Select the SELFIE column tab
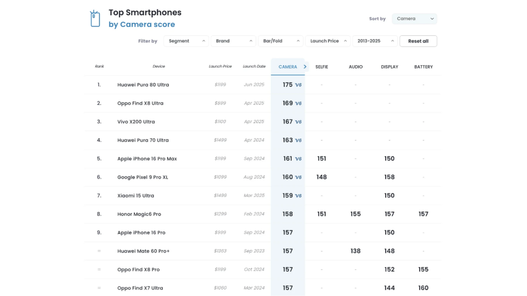527x296 pixels. point(321,67)
